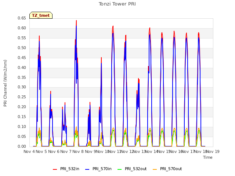Image resolution: width=235 pixels, height=176 pixels.
Task: Select the PRI_570out legend label
Action: click(171, 169)
